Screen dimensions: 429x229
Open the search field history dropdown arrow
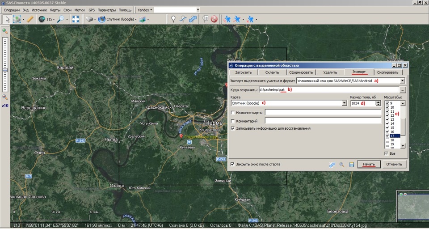pos(198,10)
